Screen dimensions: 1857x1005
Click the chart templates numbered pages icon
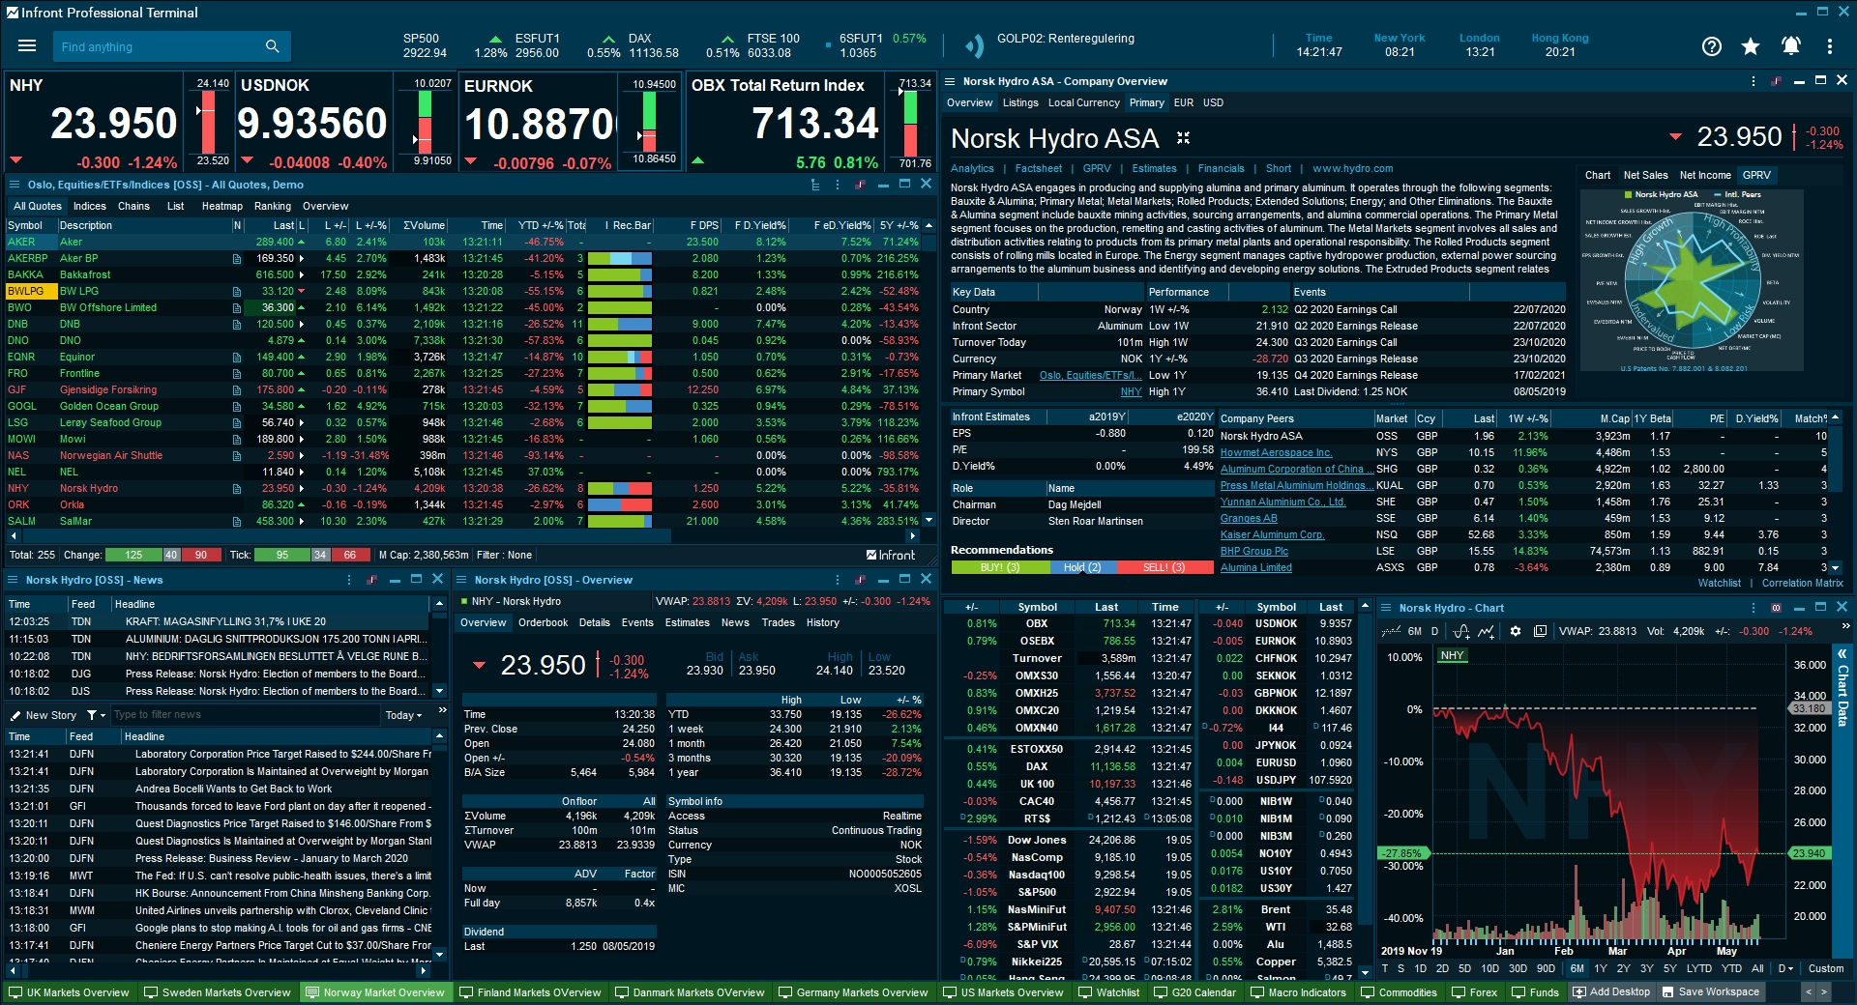pyautogui.click(x=1540, y=631)
